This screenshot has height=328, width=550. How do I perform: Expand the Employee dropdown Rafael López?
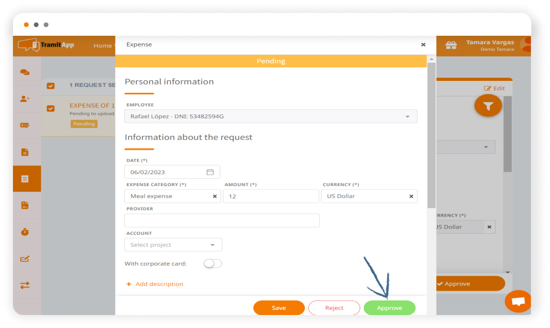(x=271, y=117)
